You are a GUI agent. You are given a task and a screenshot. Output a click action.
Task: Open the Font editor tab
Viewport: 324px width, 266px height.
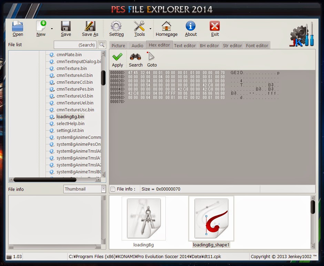pos(257,45)
